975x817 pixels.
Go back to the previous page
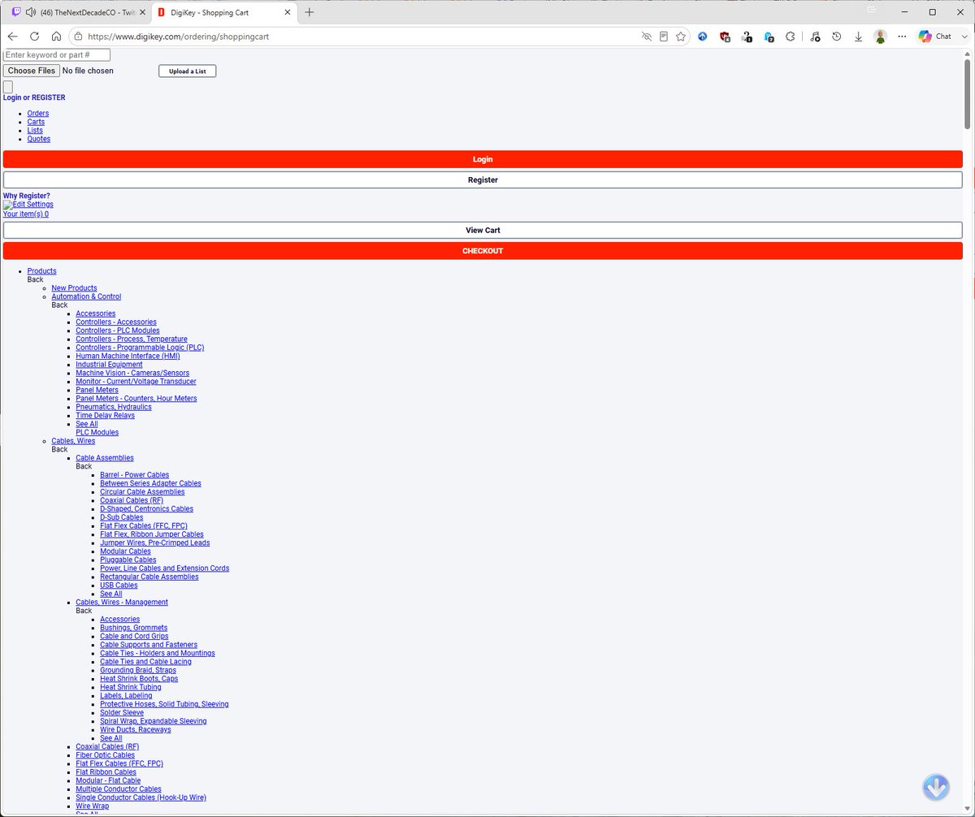point(12,37)
